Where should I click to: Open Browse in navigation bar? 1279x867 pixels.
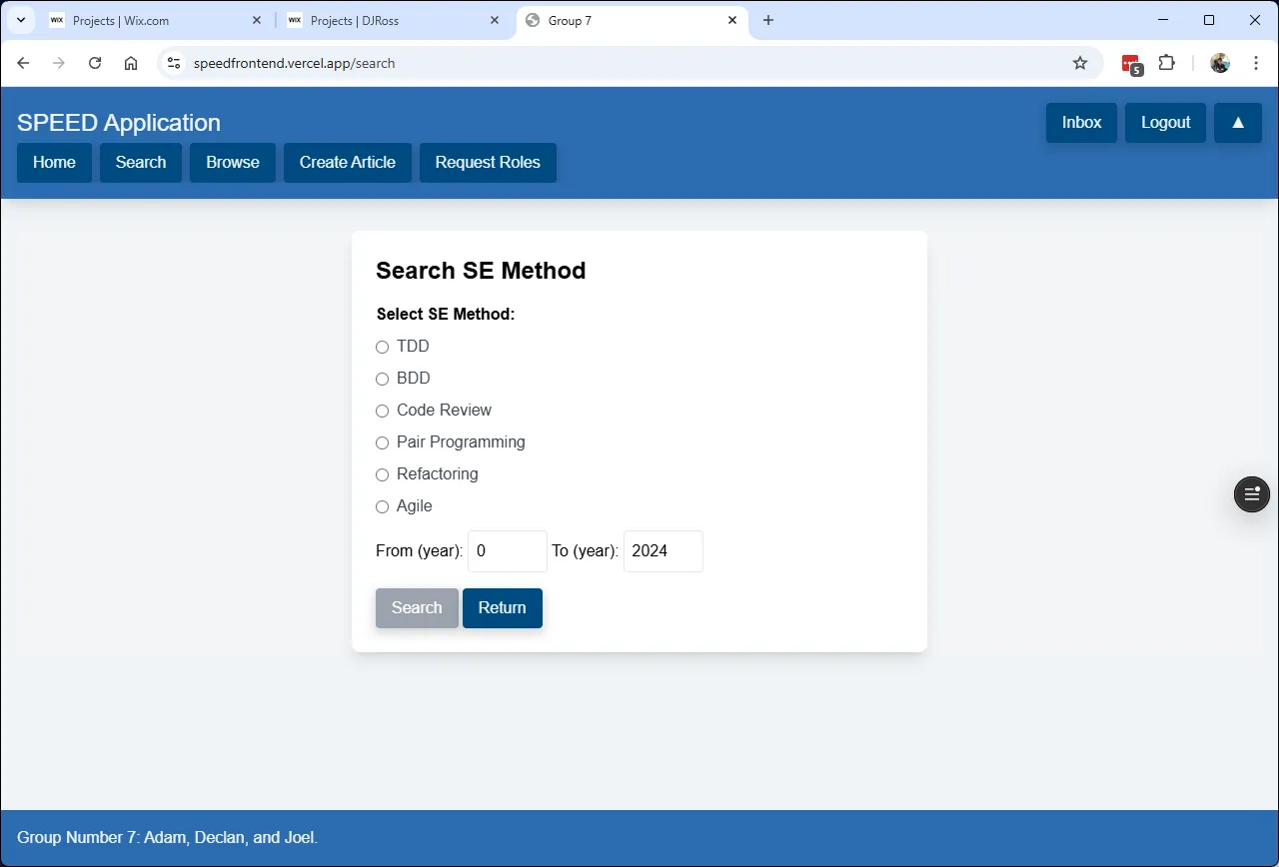tap(233, 163)
